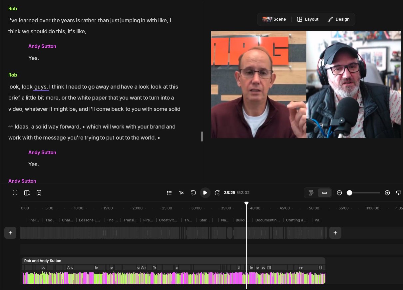The image size is (403, 290).
Task: Click the audio waveform of the clip
Action: (174, 278)
